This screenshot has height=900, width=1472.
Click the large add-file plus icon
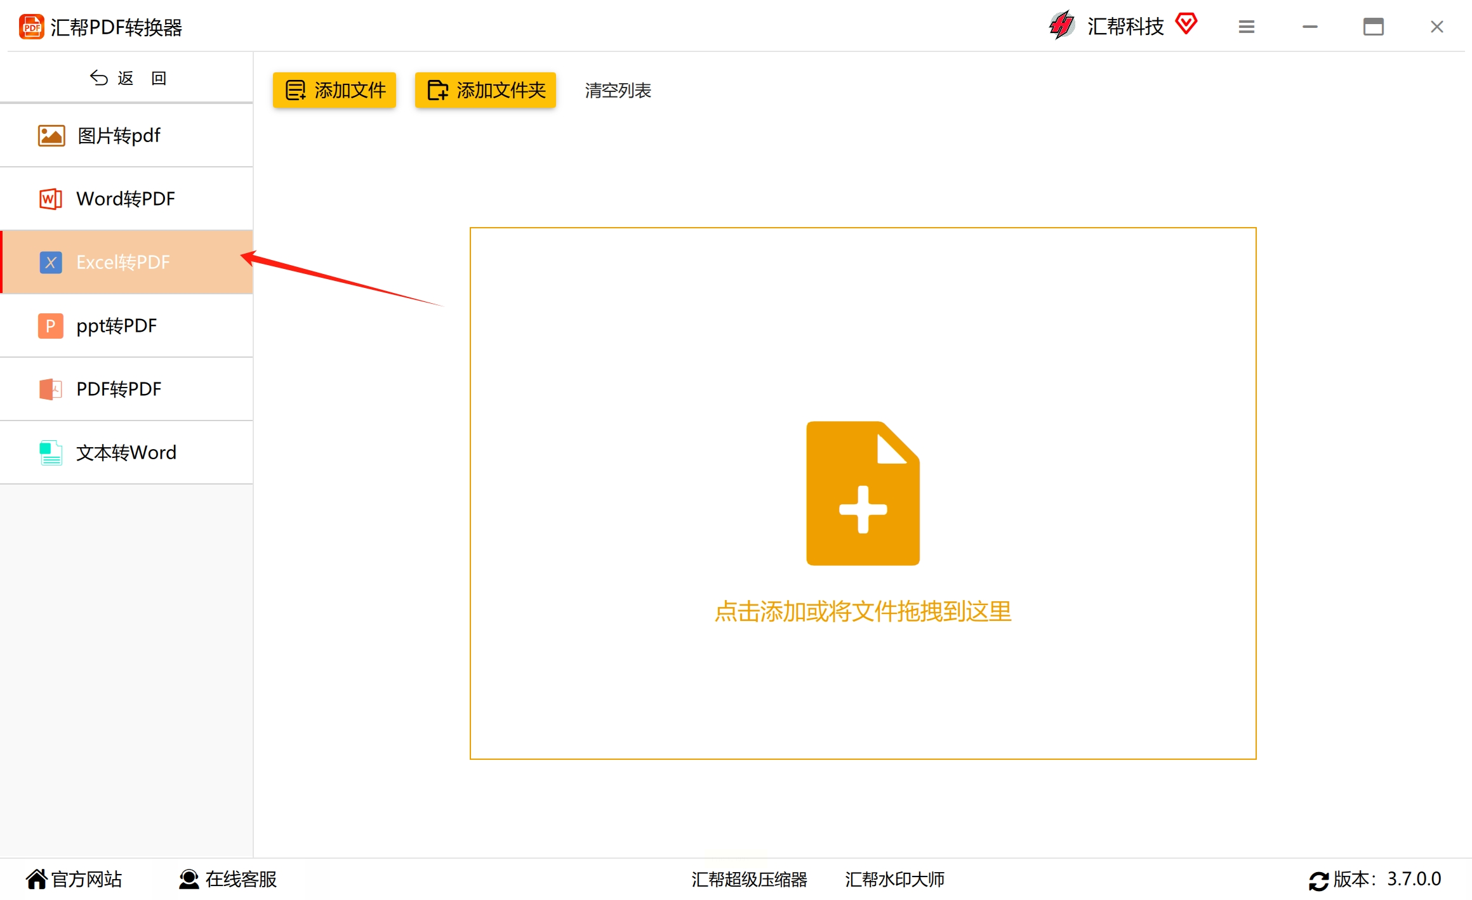coord(863,493)
